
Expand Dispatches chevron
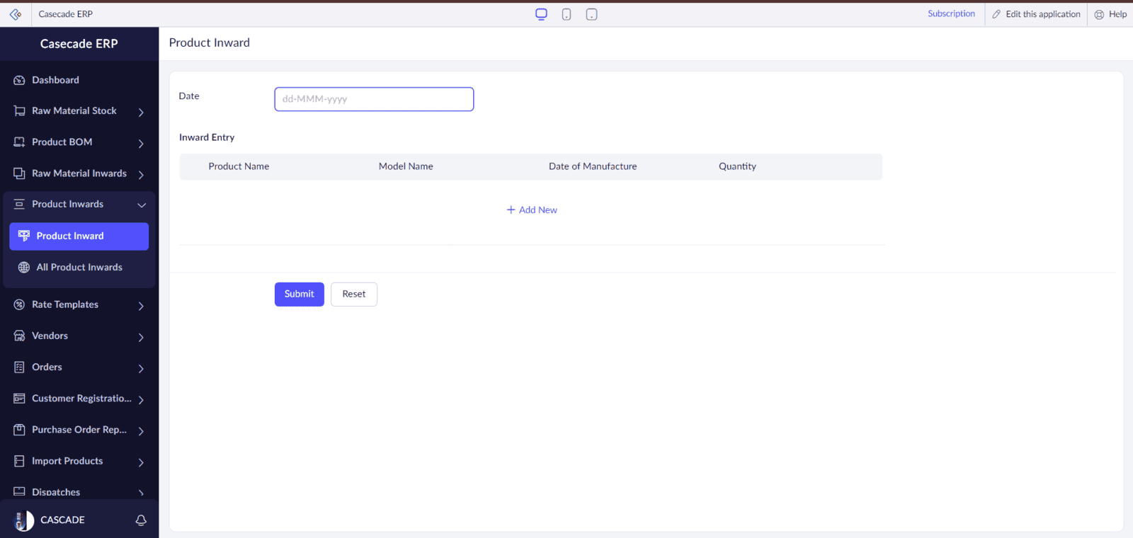point(141,493)
